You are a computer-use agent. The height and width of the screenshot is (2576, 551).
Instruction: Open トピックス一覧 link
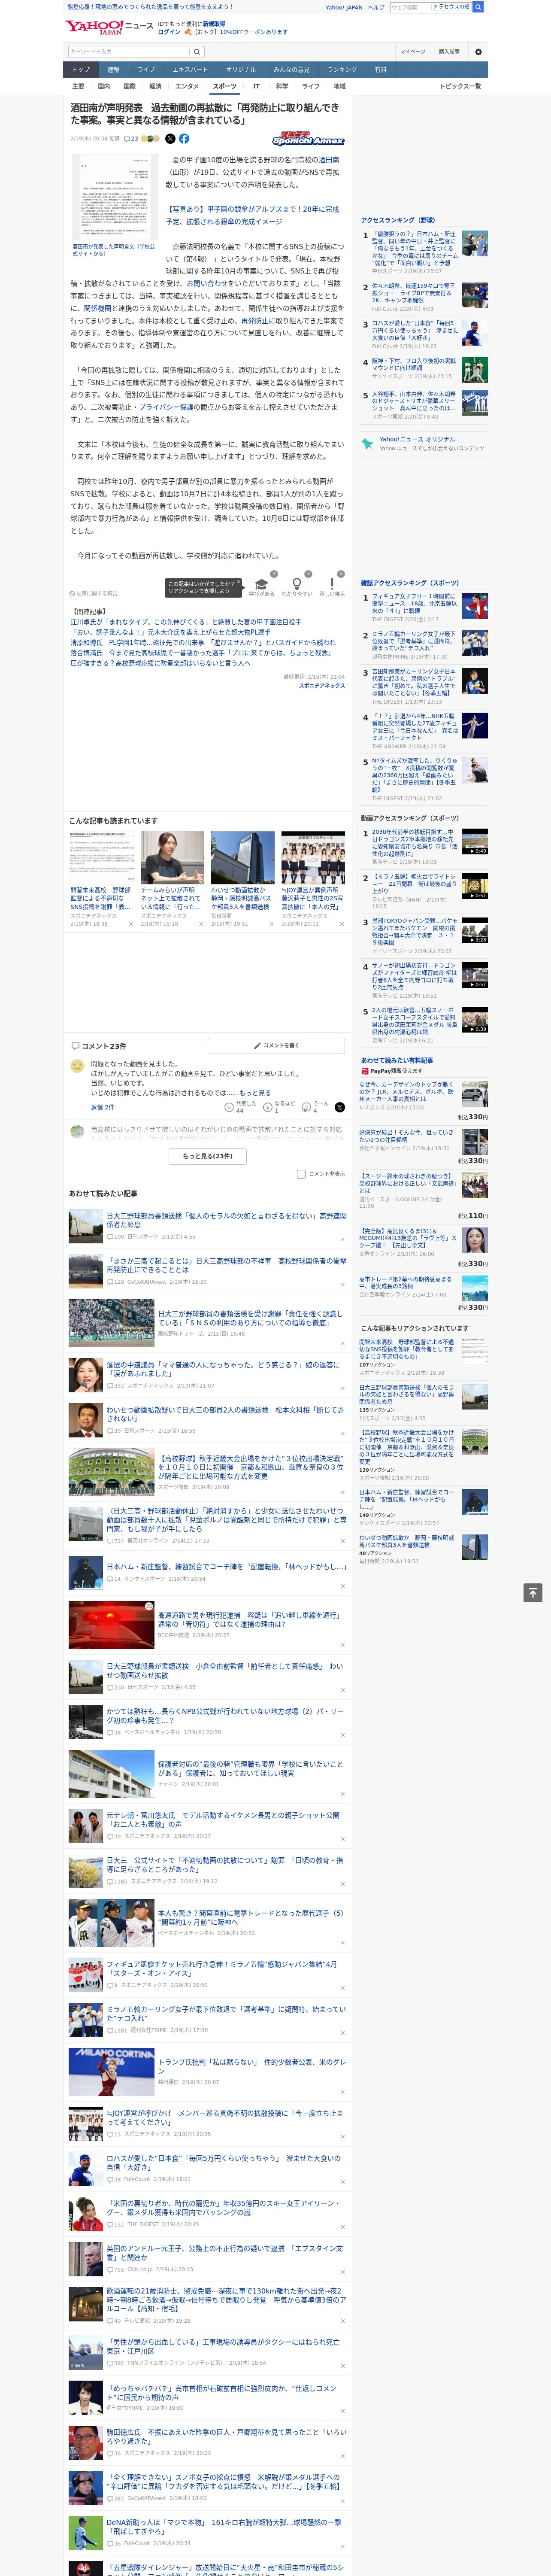tap(460, 87)
